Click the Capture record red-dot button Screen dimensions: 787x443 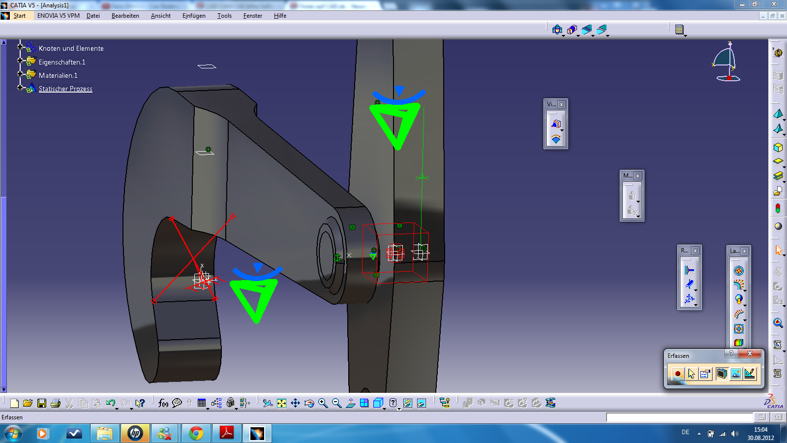[x=678, y=374]
